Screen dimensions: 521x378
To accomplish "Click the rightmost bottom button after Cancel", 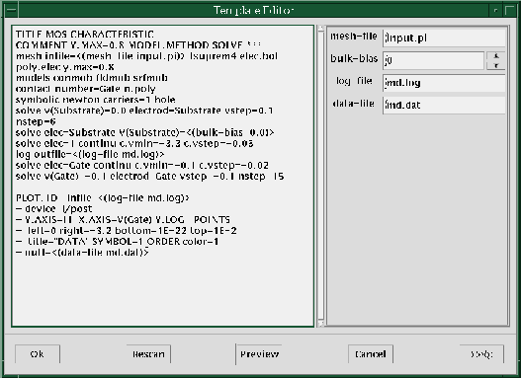I will pos(481,354).
